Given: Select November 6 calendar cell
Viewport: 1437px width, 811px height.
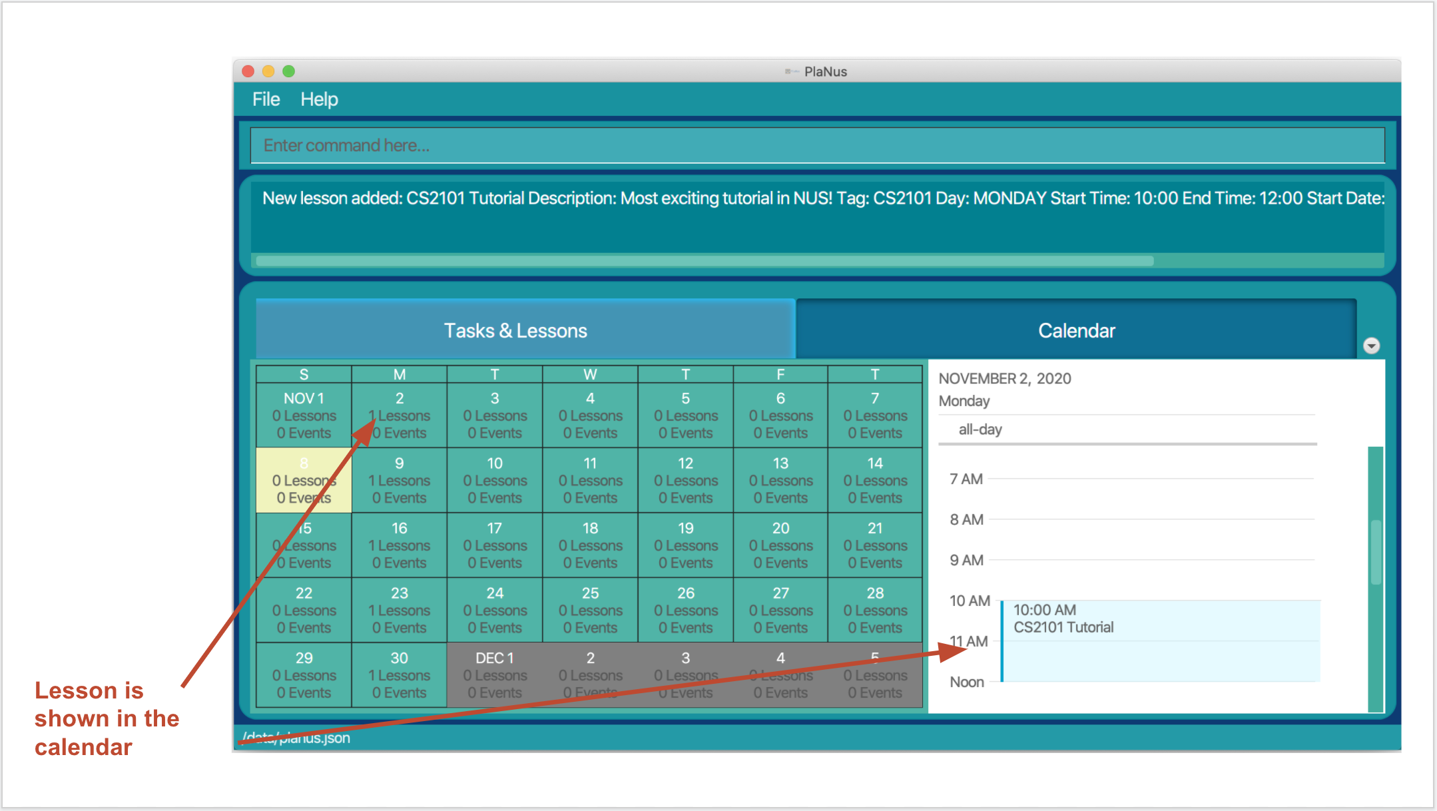Looking at the screenshot, I should coord(780,415).
